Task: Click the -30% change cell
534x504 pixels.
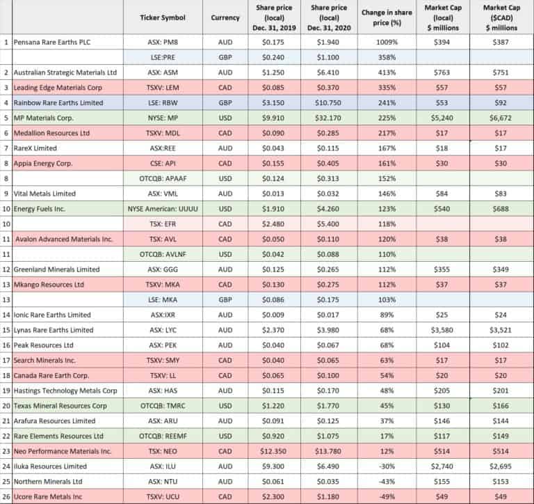Action: point(387,466)
